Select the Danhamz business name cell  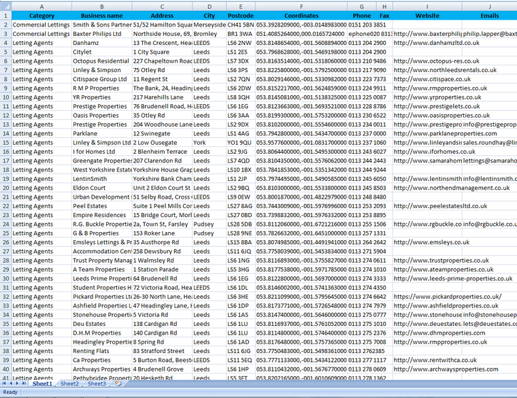point(102,43)
